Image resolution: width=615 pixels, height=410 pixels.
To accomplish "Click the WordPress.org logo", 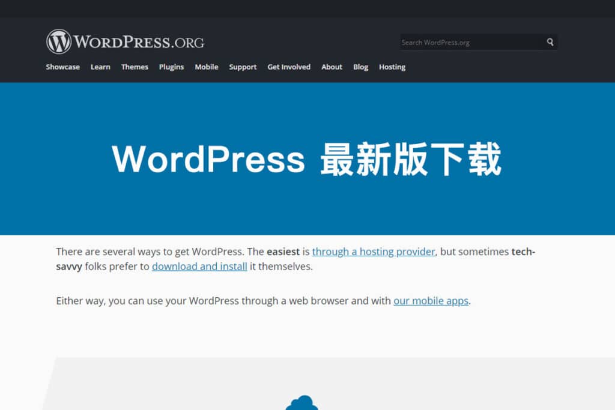I will (x=125, y=41).
